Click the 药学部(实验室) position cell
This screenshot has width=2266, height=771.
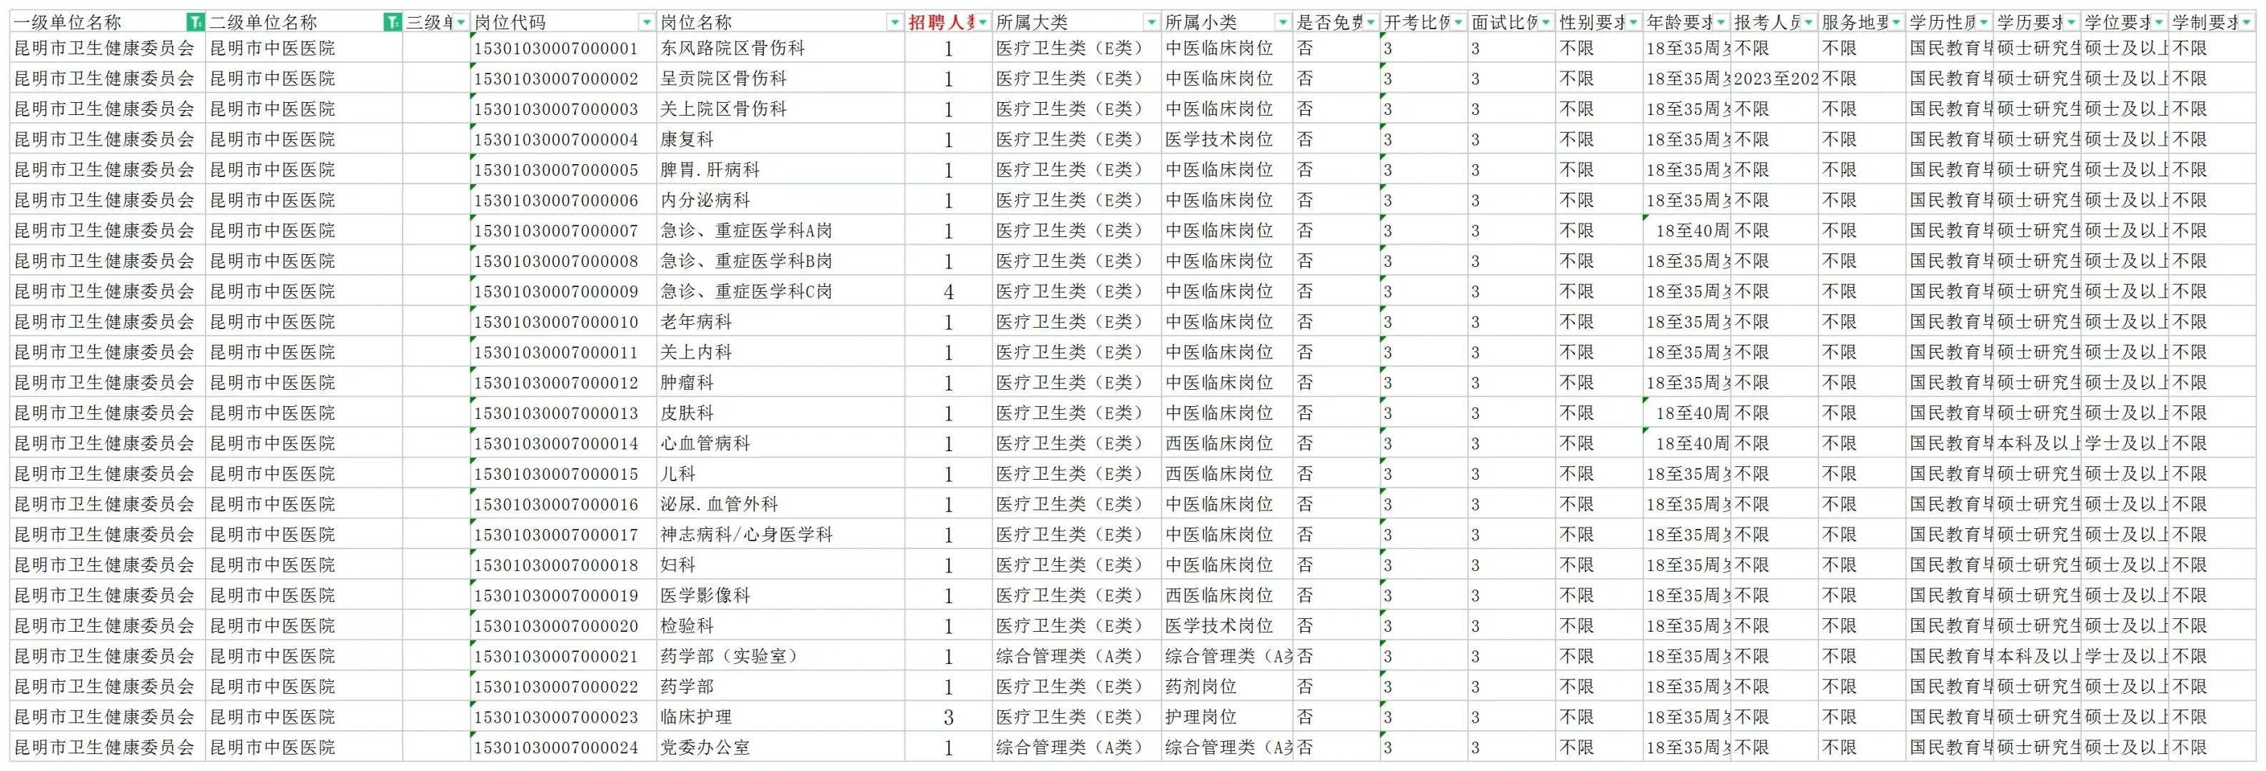coord(780,657)
